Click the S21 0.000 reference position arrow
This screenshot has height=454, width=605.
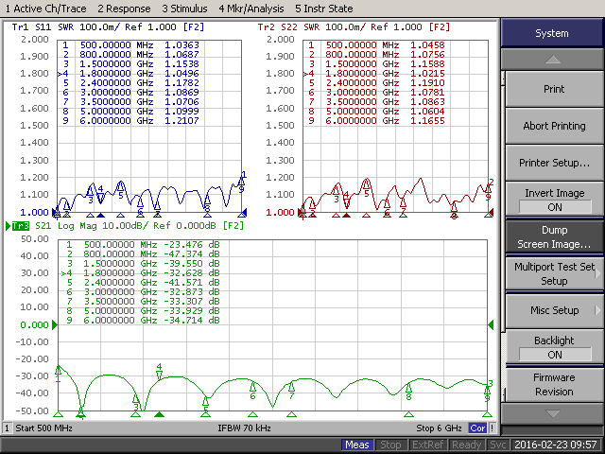click(x=55, y=324)
